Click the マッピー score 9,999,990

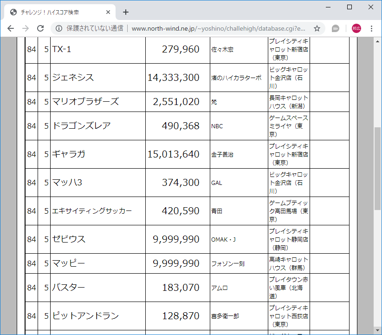176,263
